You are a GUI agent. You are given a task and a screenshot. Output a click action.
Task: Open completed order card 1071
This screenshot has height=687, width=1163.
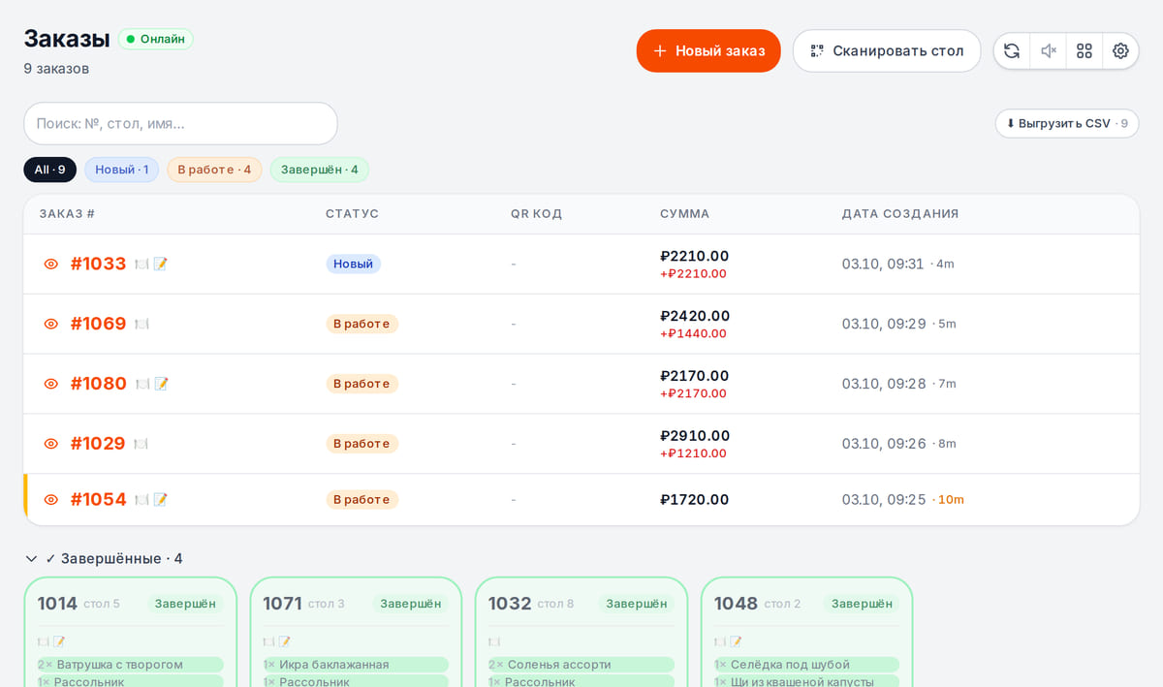(x=356, y=632)
